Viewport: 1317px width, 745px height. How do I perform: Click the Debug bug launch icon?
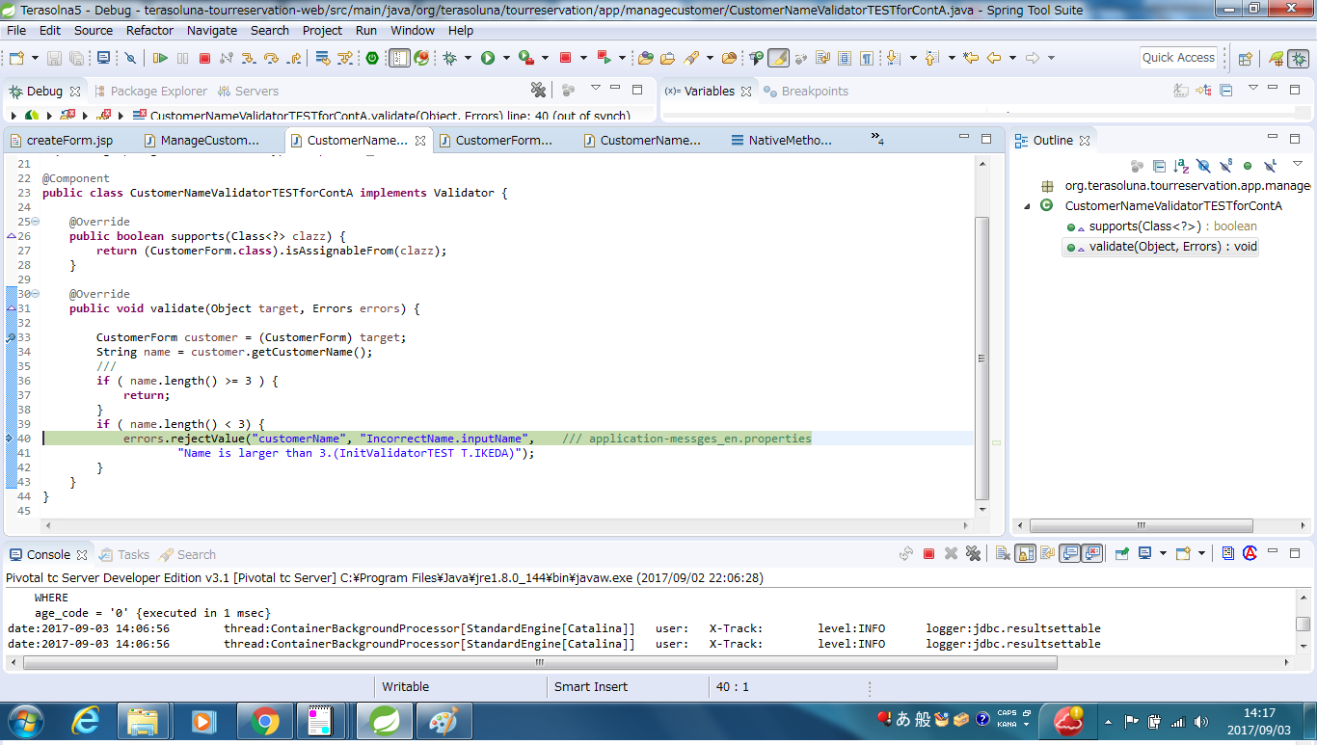coord(449,58)
